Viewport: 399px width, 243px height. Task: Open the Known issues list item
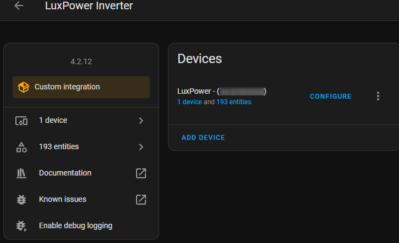coord(81,200)
